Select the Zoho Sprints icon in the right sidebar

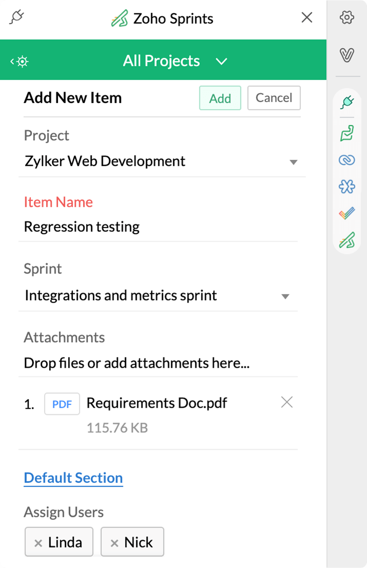[347, 240]
